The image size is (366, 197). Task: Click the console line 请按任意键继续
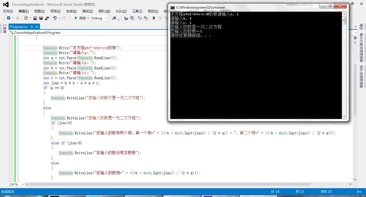[191, 36]
